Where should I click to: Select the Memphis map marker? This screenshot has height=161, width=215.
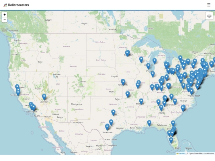point(141,102)
